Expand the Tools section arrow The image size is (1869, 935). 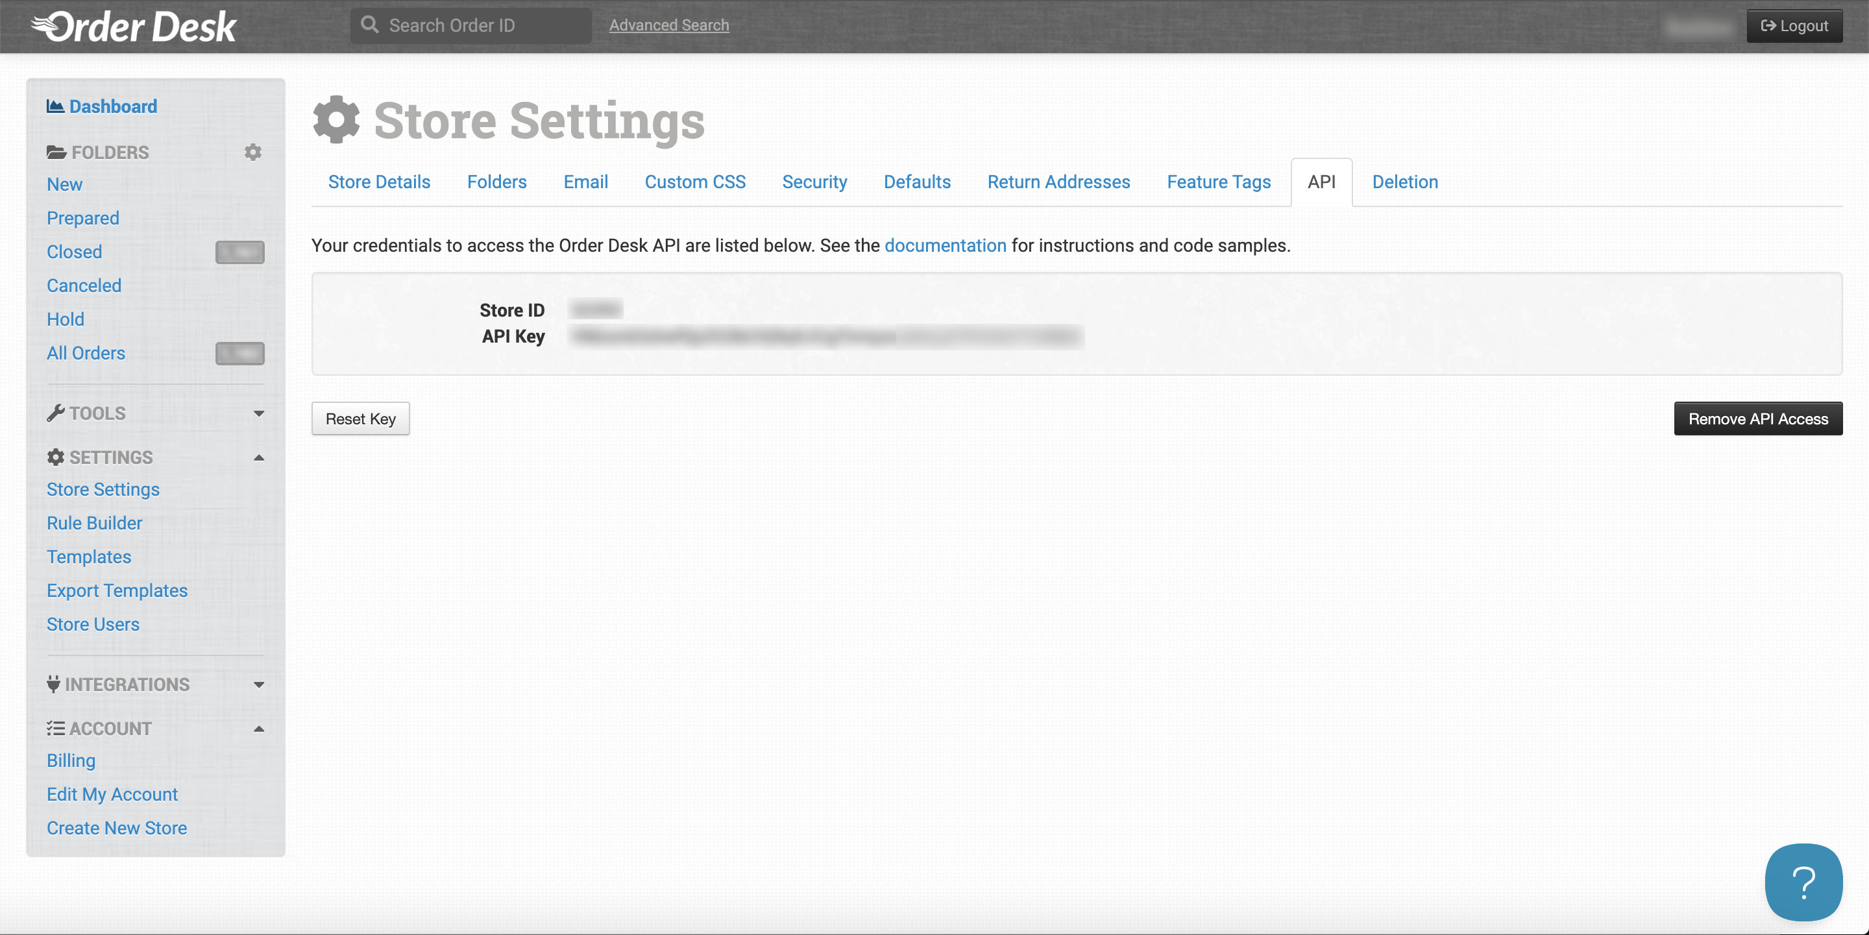point(258,413)
